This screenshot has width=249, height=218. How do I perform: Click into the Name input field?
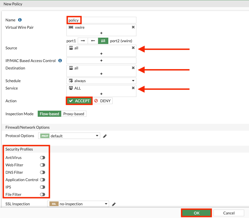pos(101,20)
